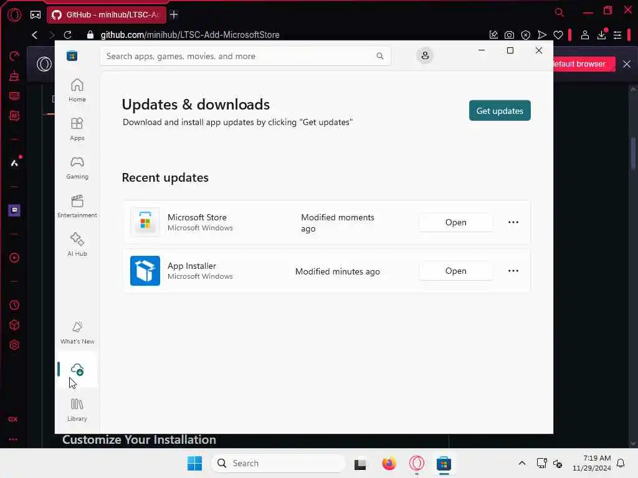The width and height of the screenshot is (638, 478).
Task: Click Get updates button
Action: [500, 111]
